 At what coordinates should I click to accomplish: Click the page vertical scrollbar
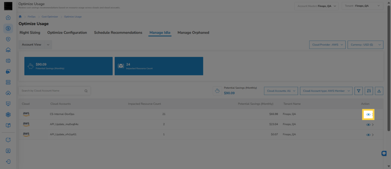pyautogui.click(x=389, y=68)
